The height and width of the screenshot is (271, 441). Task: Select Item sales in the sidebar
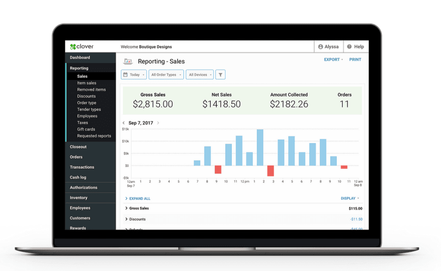(x=87, y=83)
